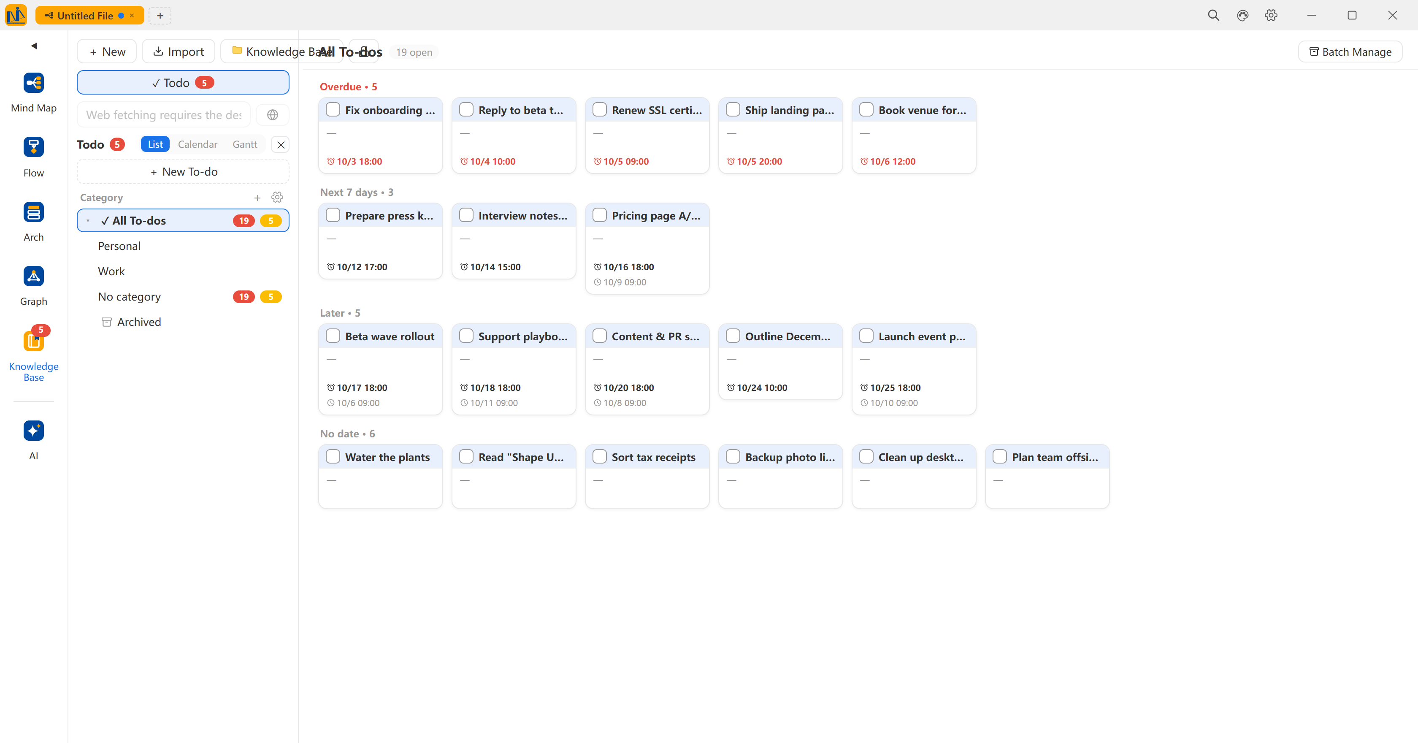Click the 19 open counter

[x=414, y=52]
